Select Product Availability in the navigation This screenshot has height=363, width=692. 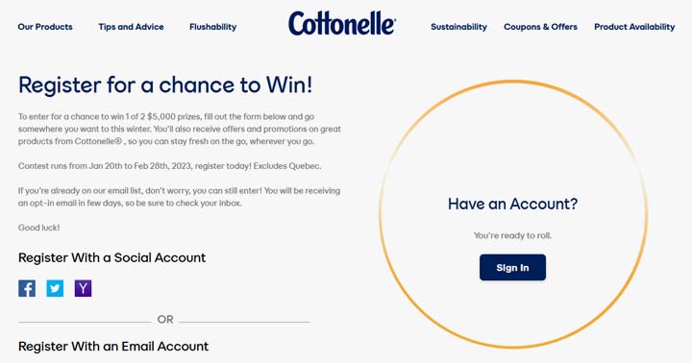634,27
